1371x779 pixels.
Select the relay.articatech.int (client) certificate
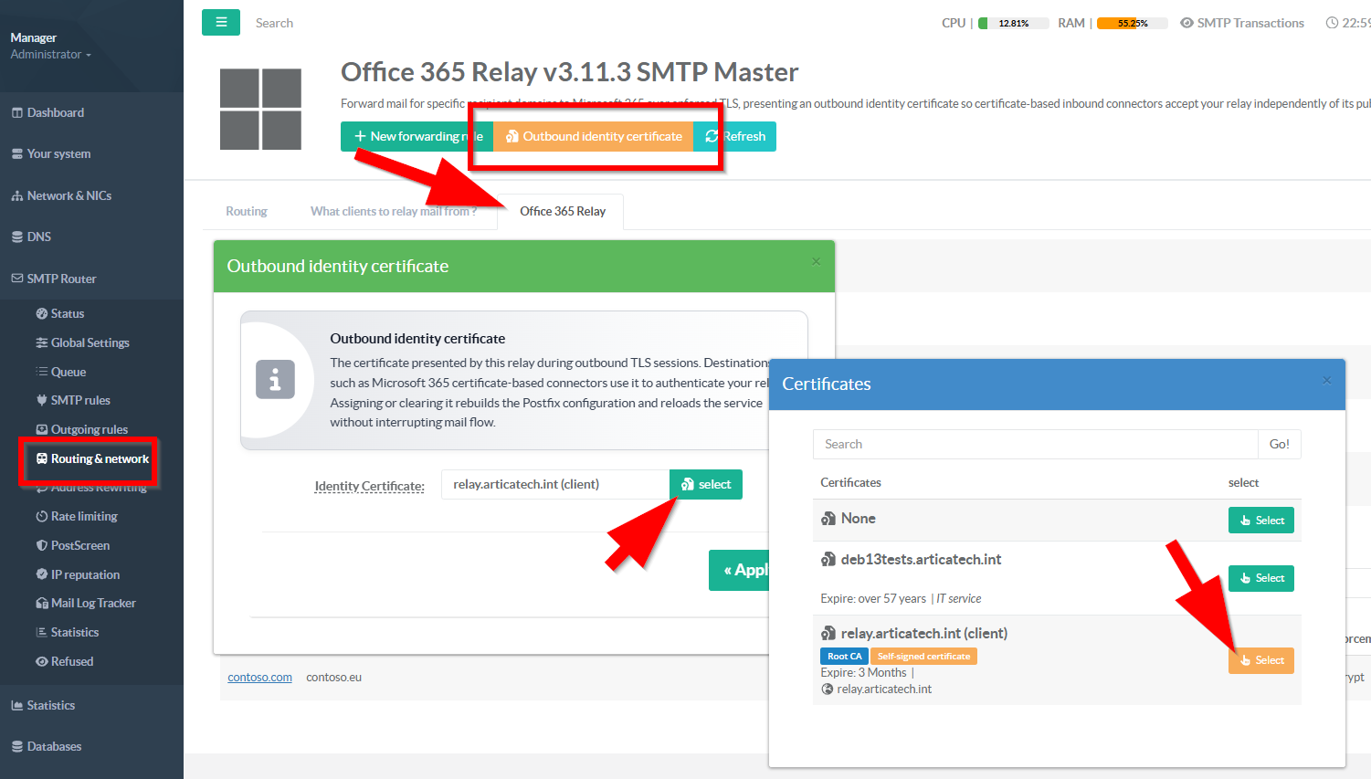pos(1261,660)
